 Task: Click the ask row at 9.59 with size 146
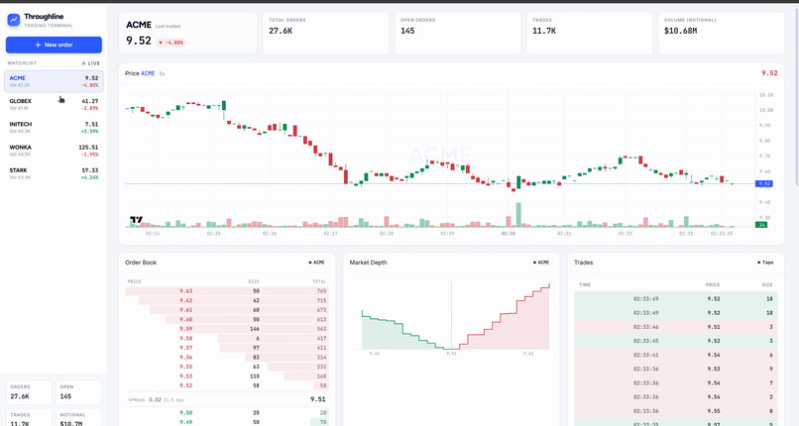click(227, 329)
